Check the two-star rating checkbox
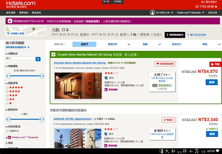 (x=7, y=99)
